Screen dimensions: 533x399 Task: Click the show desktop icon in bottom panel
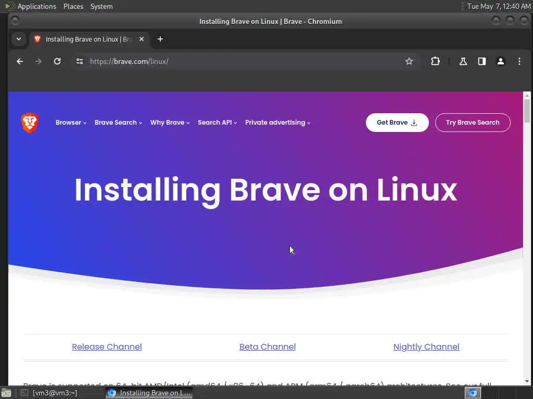tap(6, 393)
